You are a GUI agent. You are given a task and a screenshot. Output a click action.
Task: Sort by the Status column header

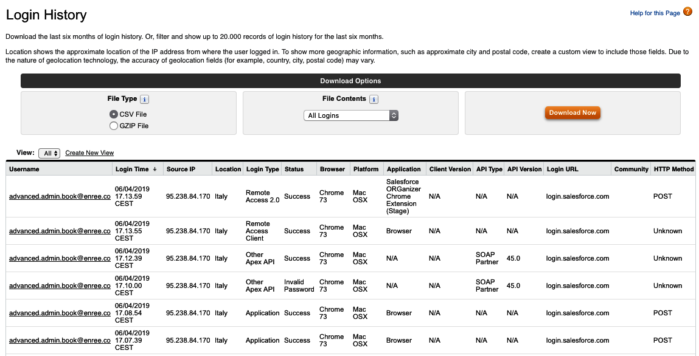click(294, 169)
